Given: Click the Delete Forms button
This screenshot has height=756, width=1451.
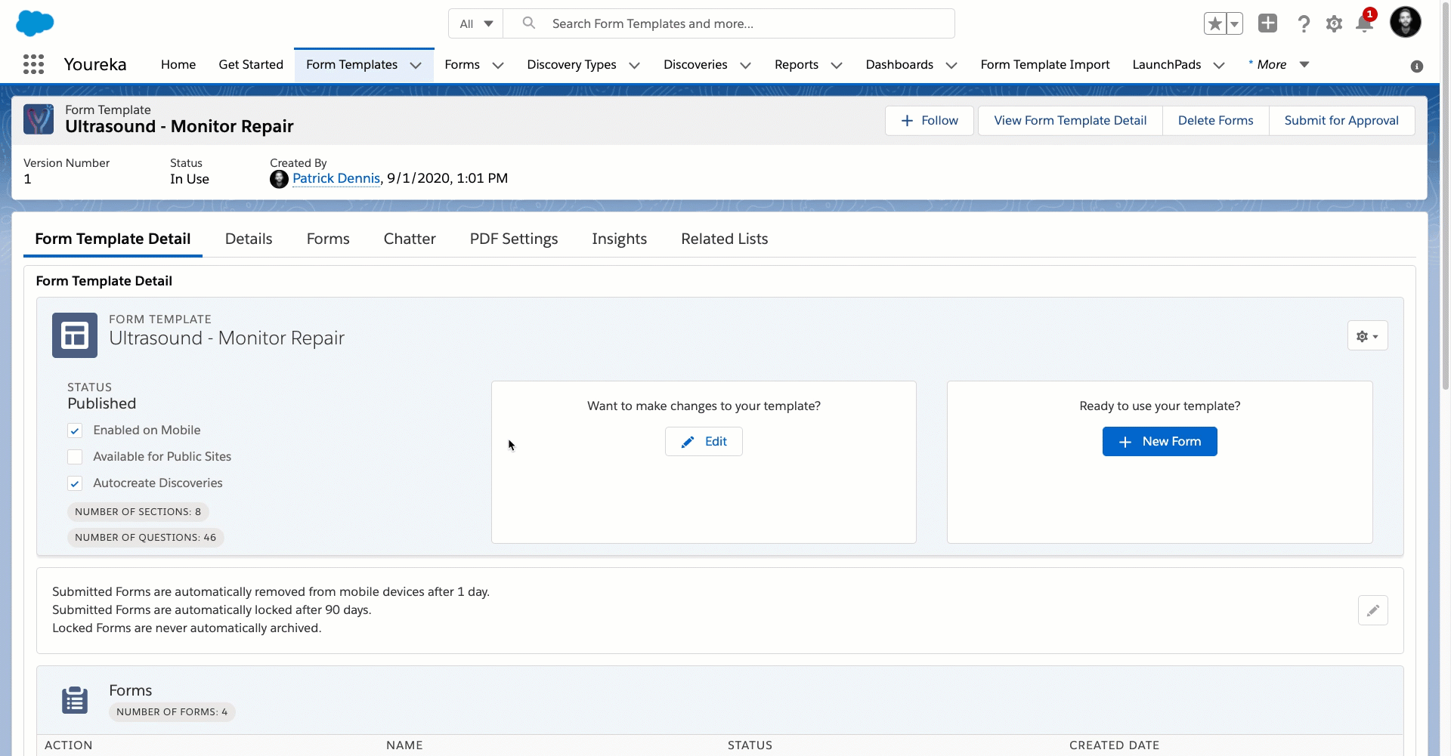Looking at the screenshot, I should point(1215,121).
